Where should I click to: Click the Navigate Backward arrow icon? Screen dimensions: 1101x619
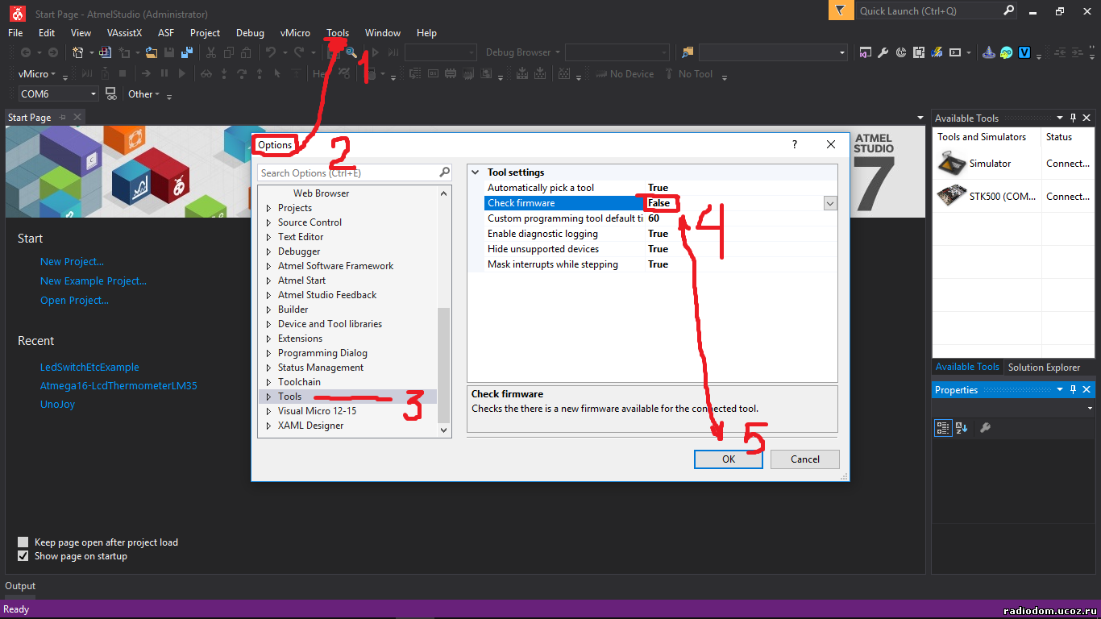tap(26, 52)
